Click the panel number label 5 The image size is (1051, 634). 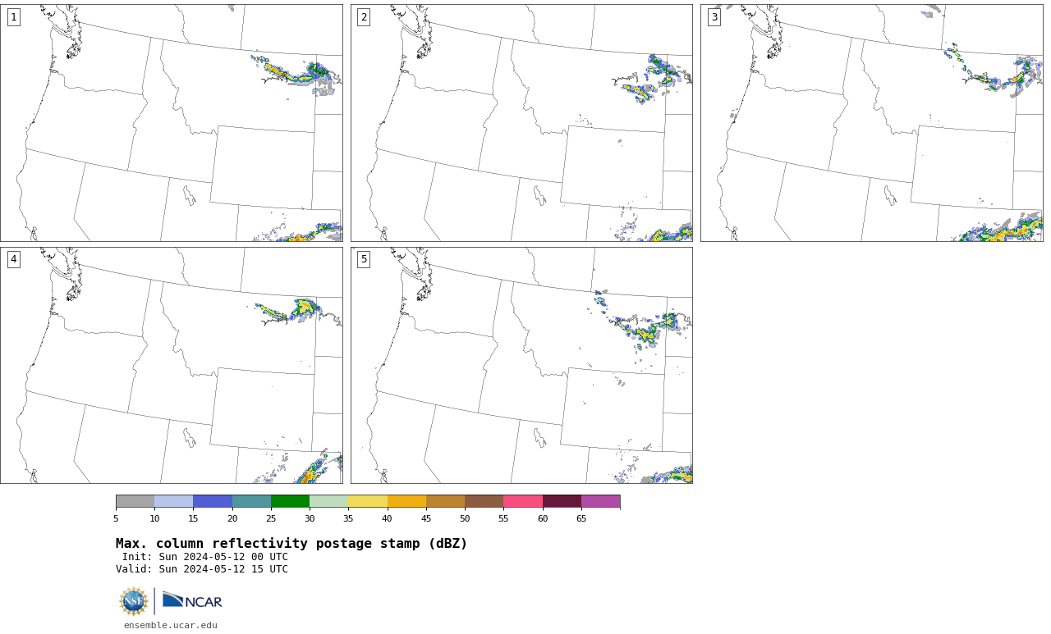(364, 259)
